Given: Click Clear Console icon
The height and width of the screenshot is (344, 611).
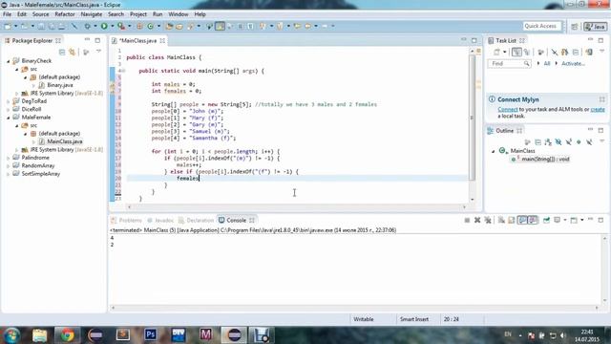Looking at the screenshot, I should pos(501,221).
